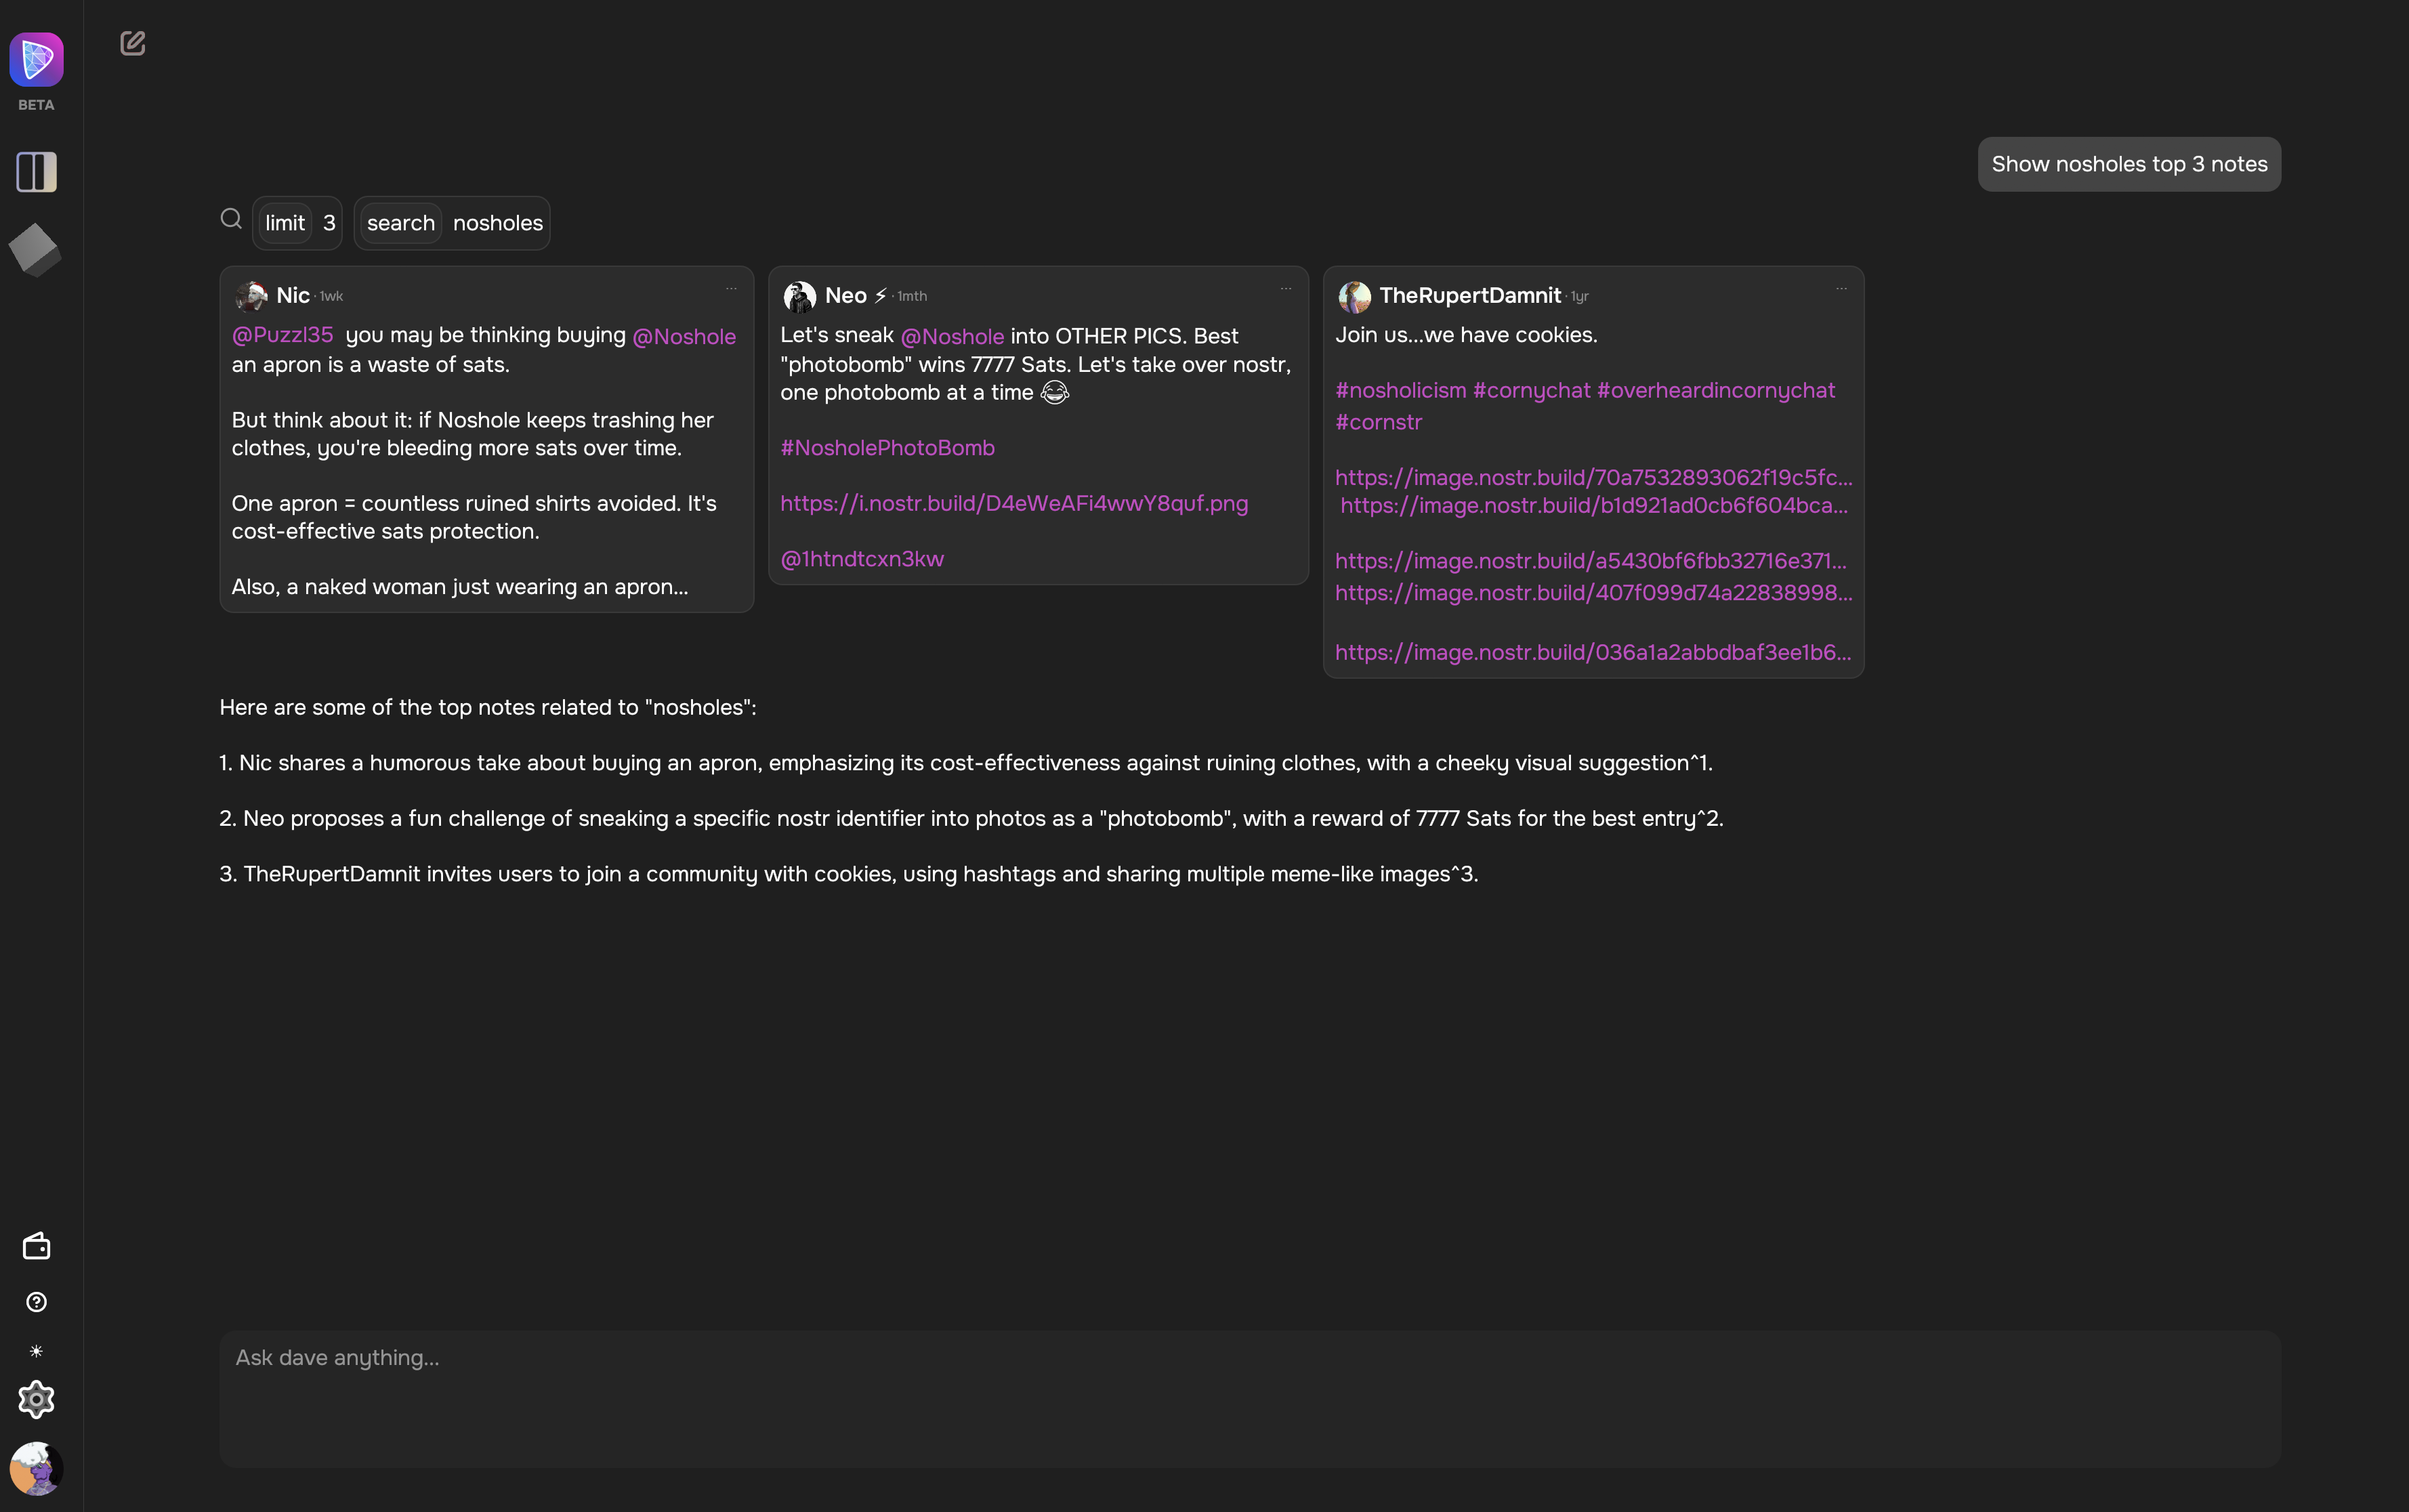Start a new chat with compose icon

point(133,43)
